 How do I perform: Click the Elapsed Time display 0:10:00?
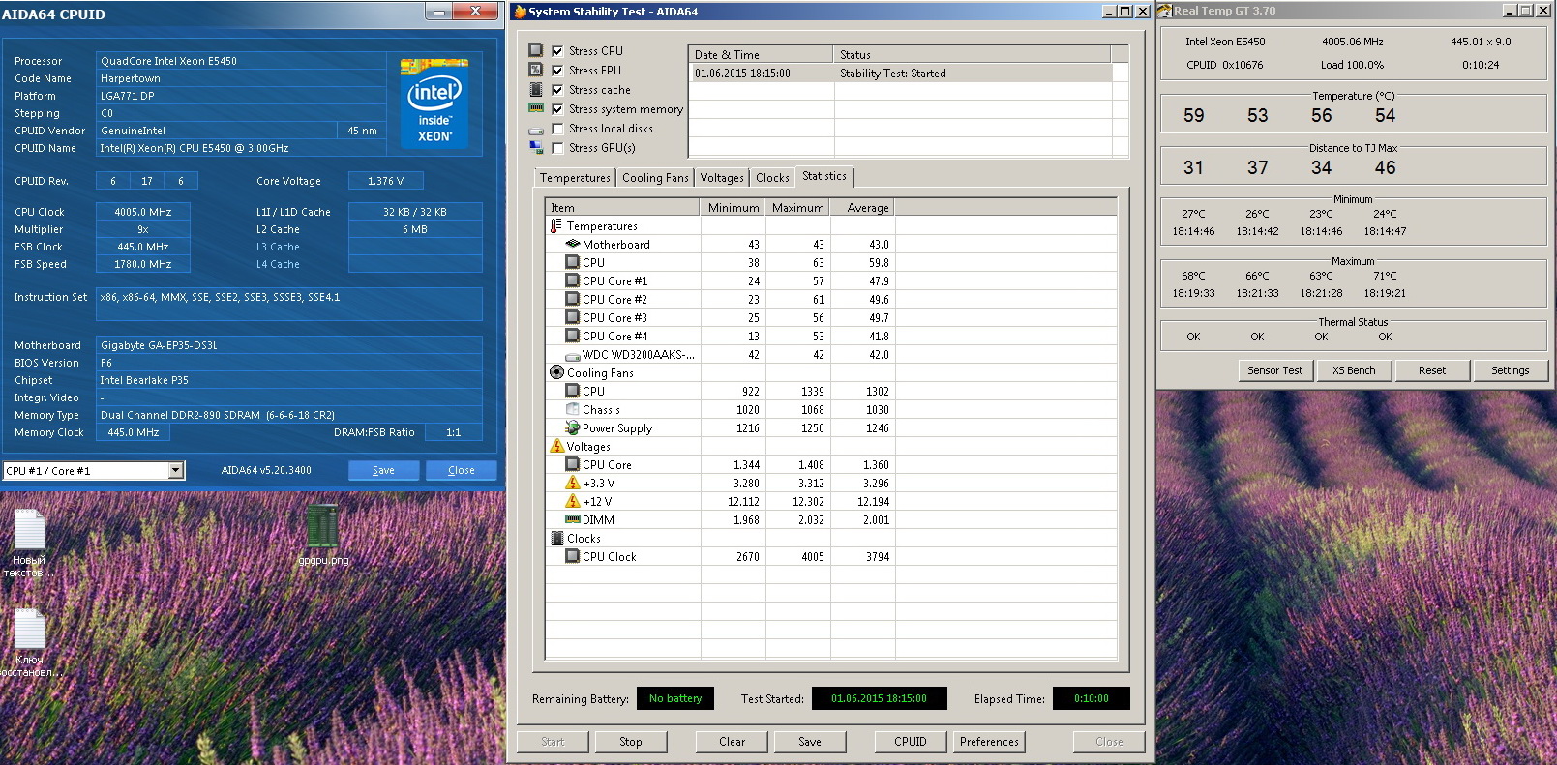tap(1091, 698)
